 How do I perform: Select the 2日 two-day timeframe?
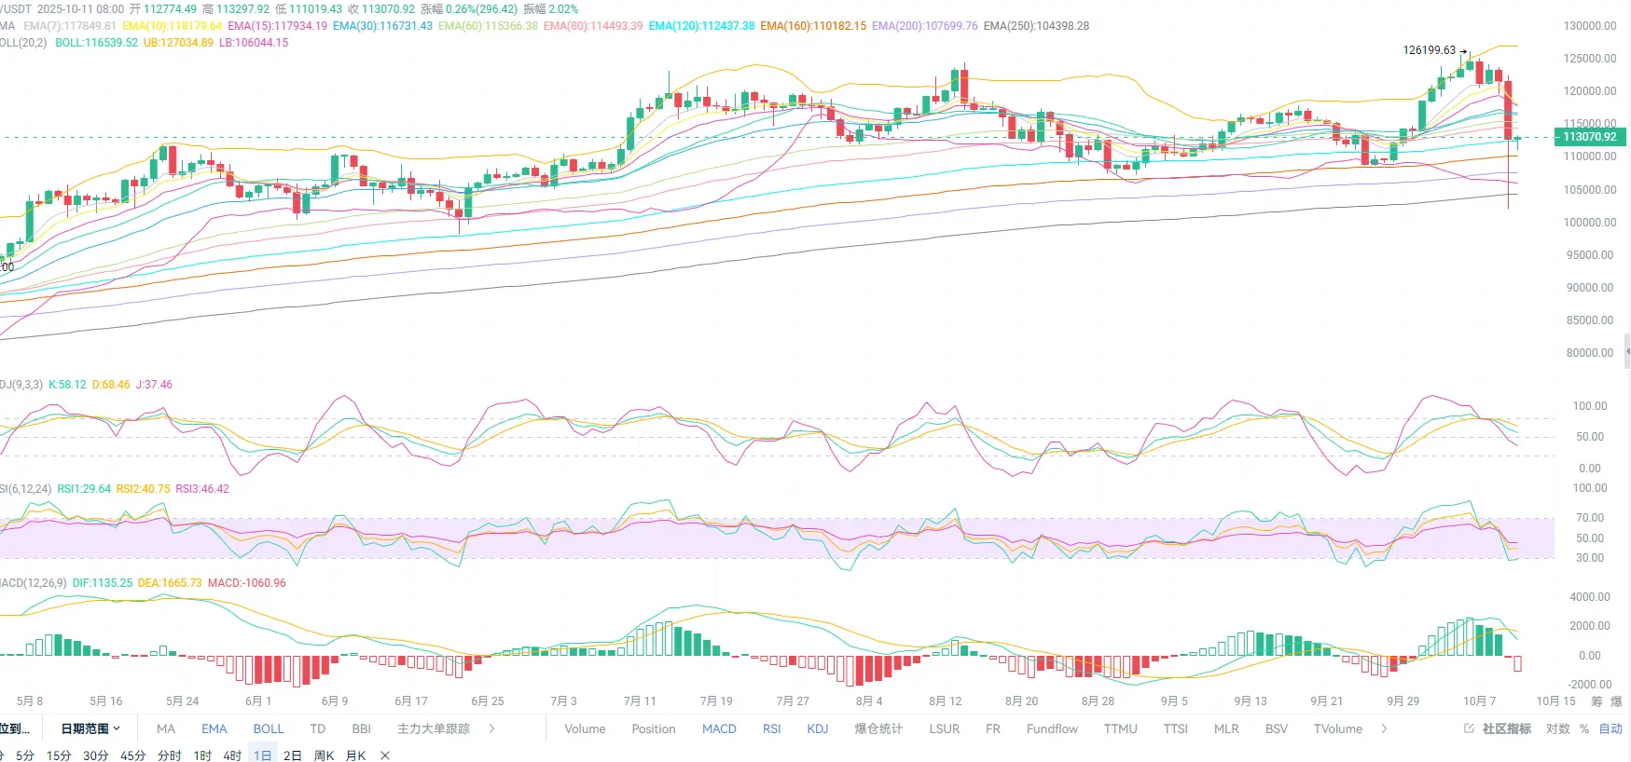[x=293, y=755]
